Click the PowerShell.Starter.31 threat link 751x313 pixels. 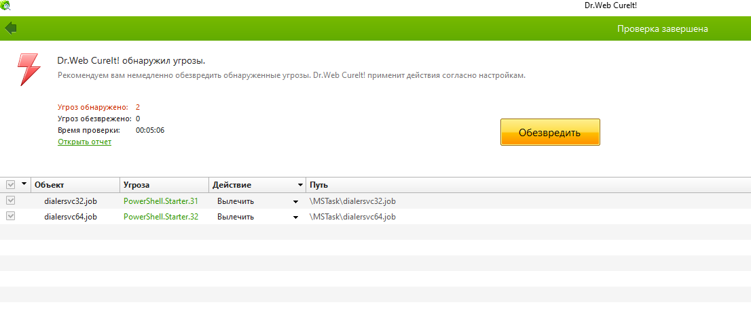pos(161,201)
